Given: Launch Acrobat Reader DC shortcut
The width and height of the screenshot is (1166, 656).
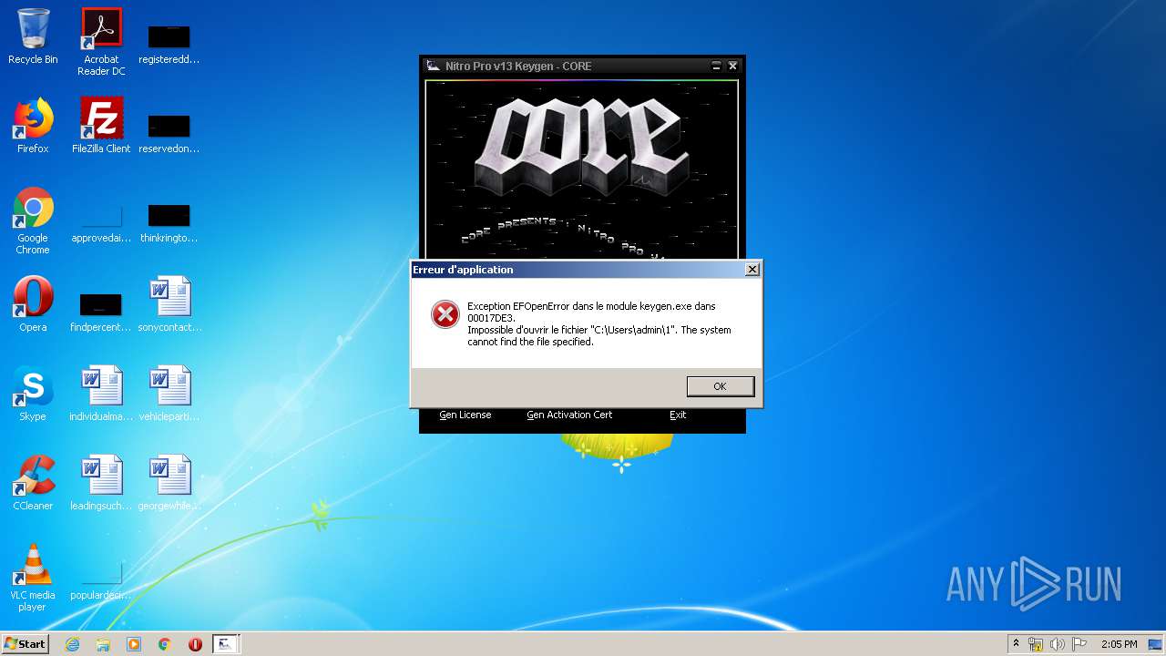Looking at the screenshot, I should (x=101, y=42).
